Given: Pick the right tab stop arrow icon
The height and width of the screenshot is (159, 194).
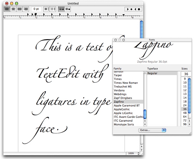Looking at the screenshot, I should pyautogui.click(x=135, y=9).
